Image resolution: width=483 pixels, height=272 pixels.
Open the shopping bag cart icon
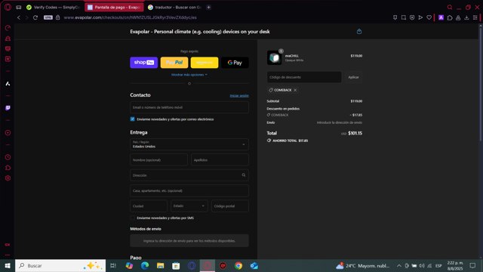tap(359, 32)
